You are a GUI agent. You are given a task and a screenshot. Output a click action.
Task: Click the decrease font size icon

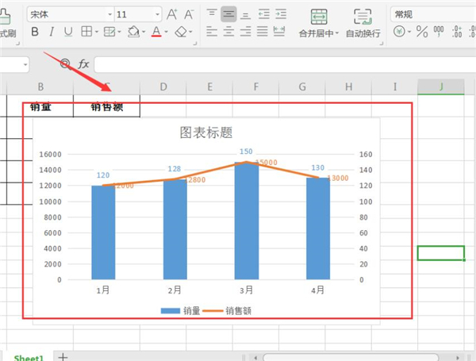[189, 14]
